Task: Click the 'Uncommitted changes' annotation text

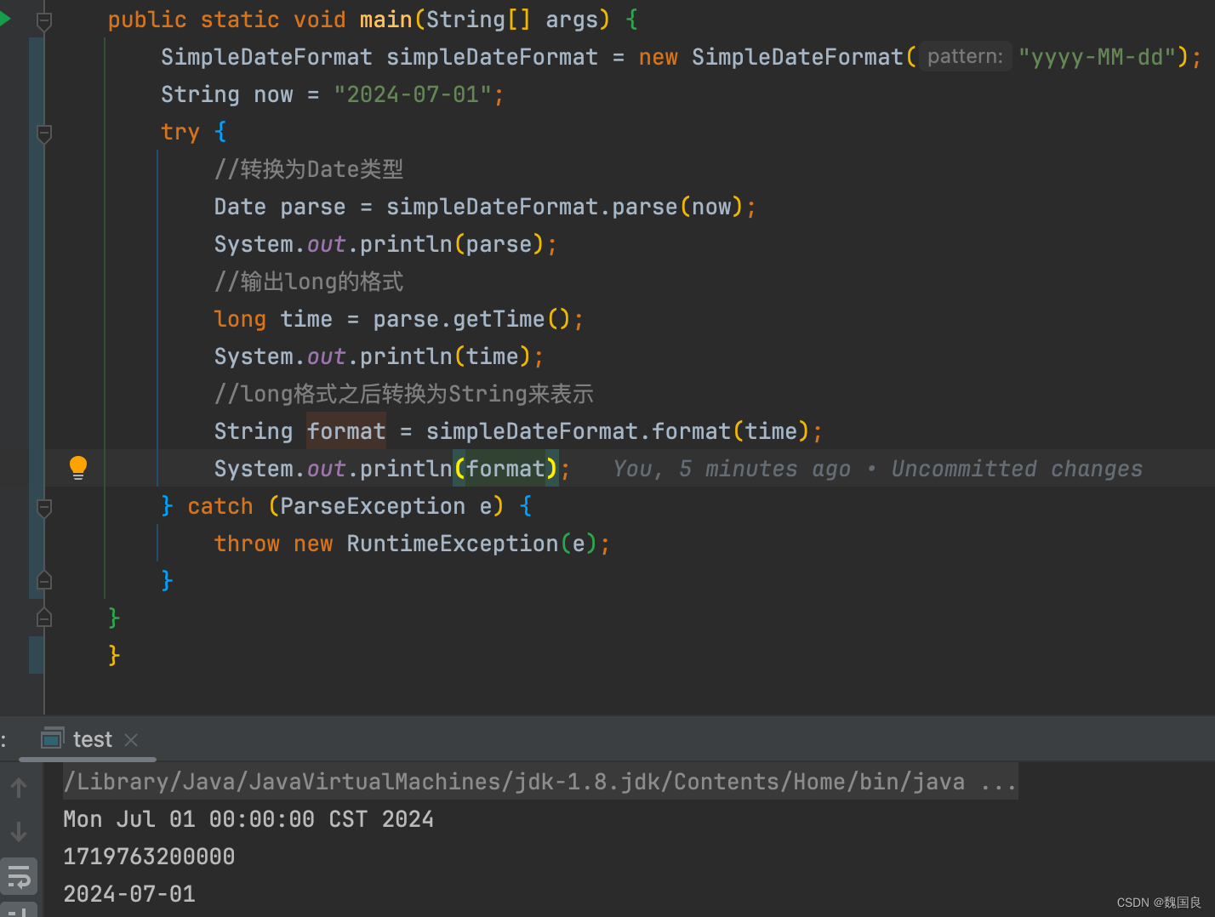Action: pyautogui.click(x=1016, y=468)
